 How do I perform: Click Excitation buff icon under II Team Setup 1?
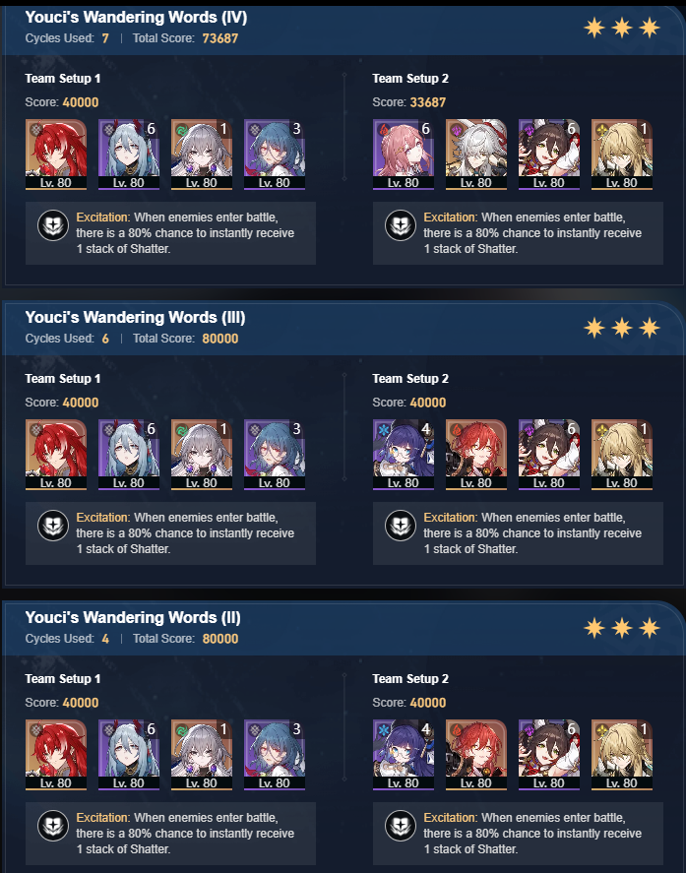coord(53,826)
